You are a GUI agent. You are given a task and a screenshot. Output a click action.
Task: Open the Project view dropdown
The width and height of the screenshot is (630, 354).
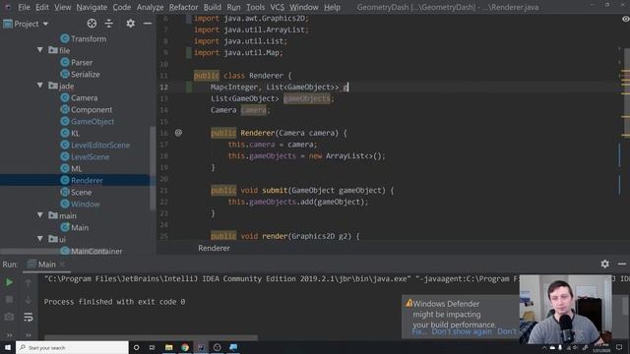coord(45,24)
